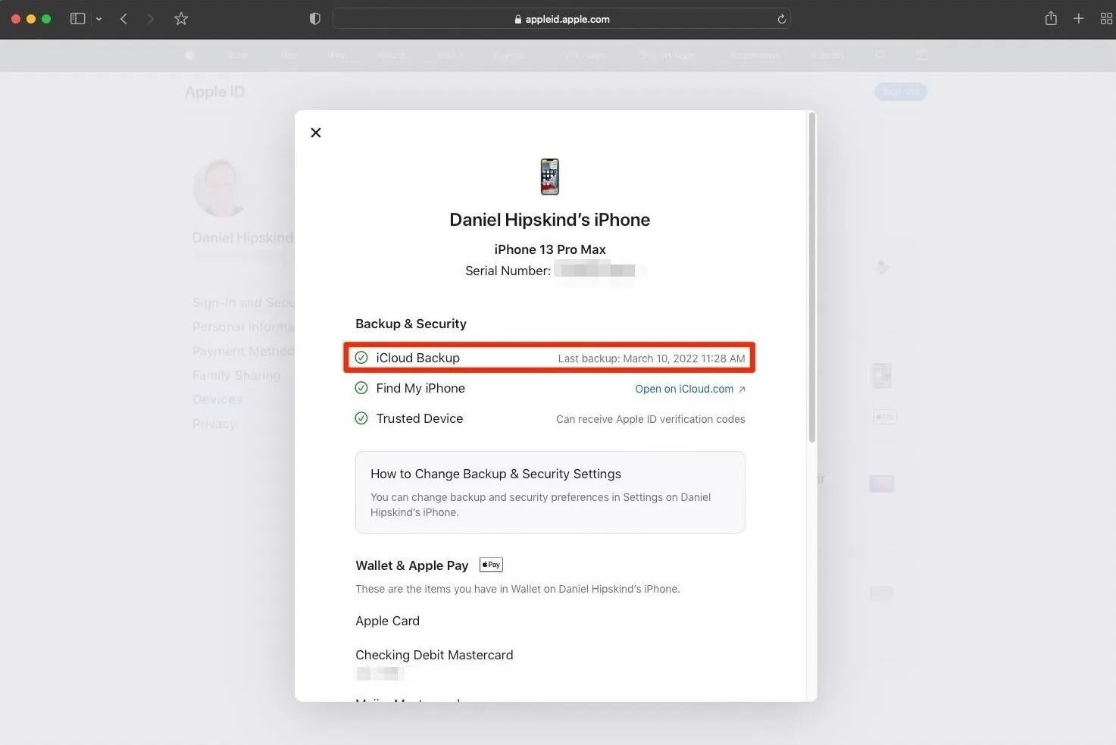Screen dimensions: 1116x745
Task: Select 'Privacy' in background Apple ID sidebar
Action: pyautogui.click(x=214, y=424)
